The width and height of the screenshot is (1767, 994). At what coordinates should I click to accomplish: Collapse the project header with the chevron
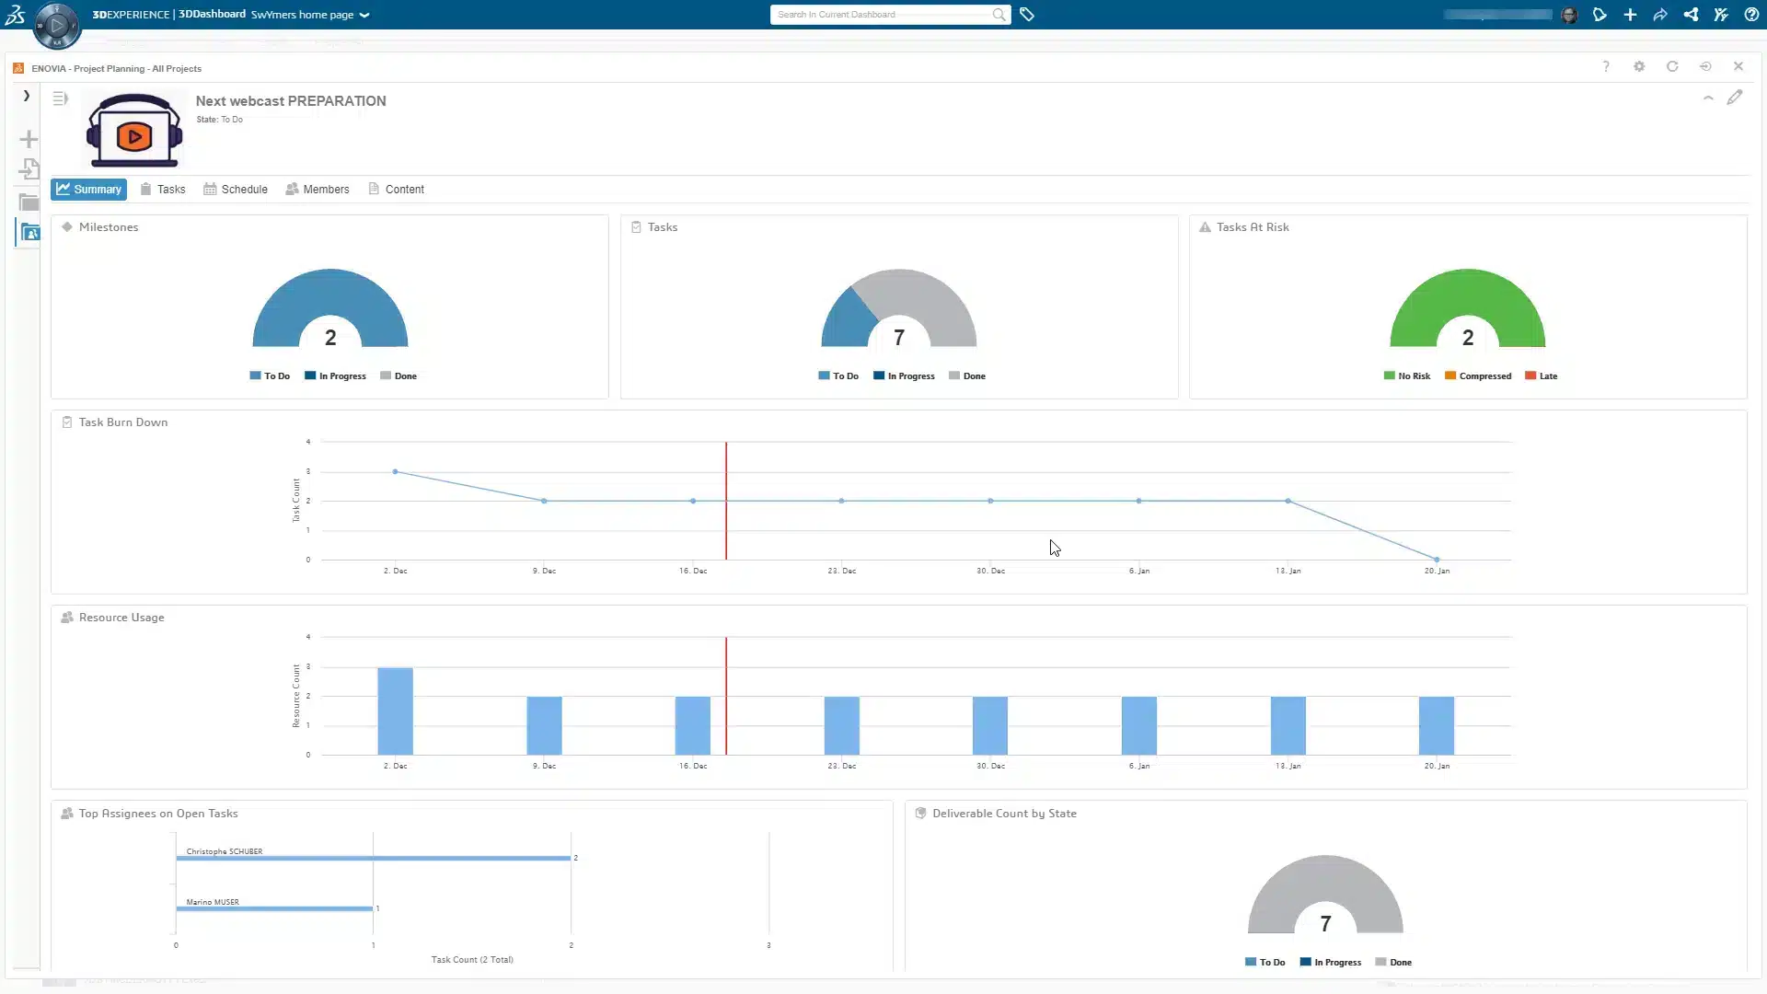1709,98
